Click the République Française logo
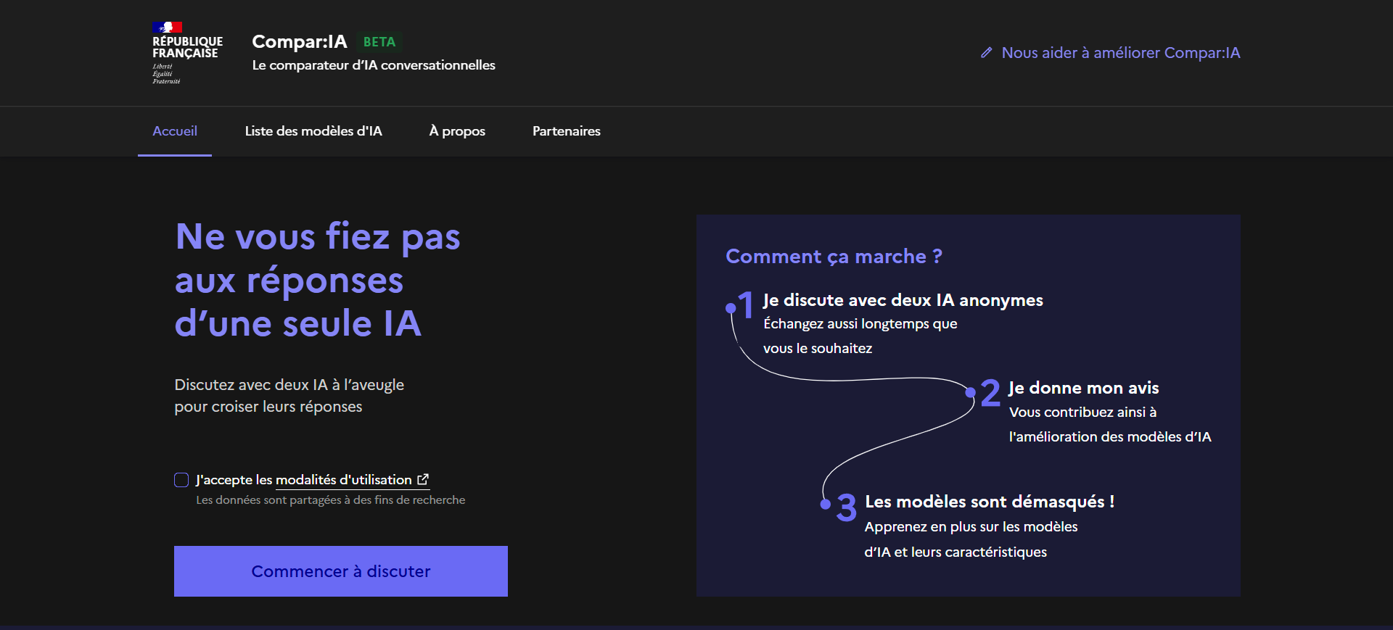 pos(187,53)
